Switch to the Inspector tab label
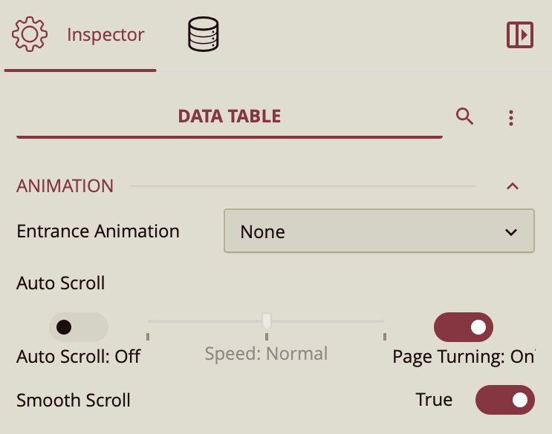Screen dimensions: 552x434 [105, 35]
